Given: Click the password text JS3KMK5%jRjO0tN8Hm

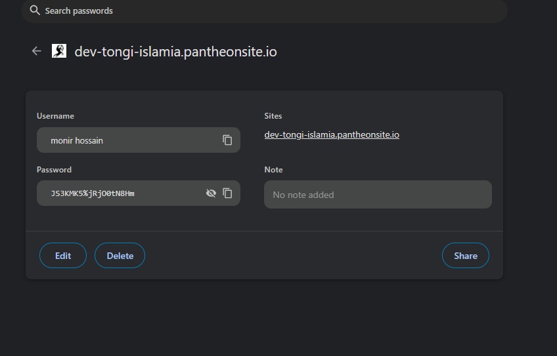Looking at the screenshot, I should pos(93,193).
